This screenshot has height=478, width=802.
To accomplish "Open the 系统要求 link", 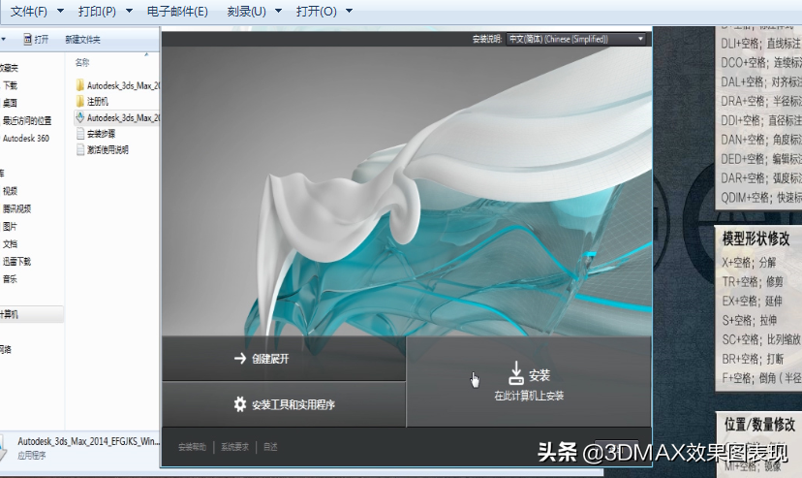I will (234, 447).
